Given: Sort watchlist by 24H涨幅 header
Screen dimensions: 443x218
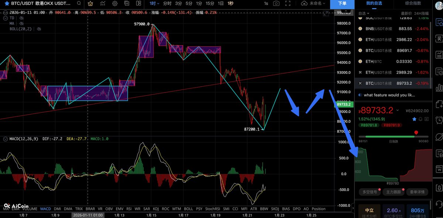Looking at the screenshot, I should (422, 13).
